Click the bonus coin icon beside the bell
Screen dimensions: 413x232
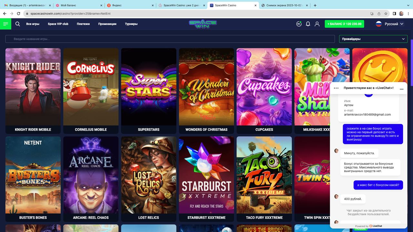click(299, 24)
